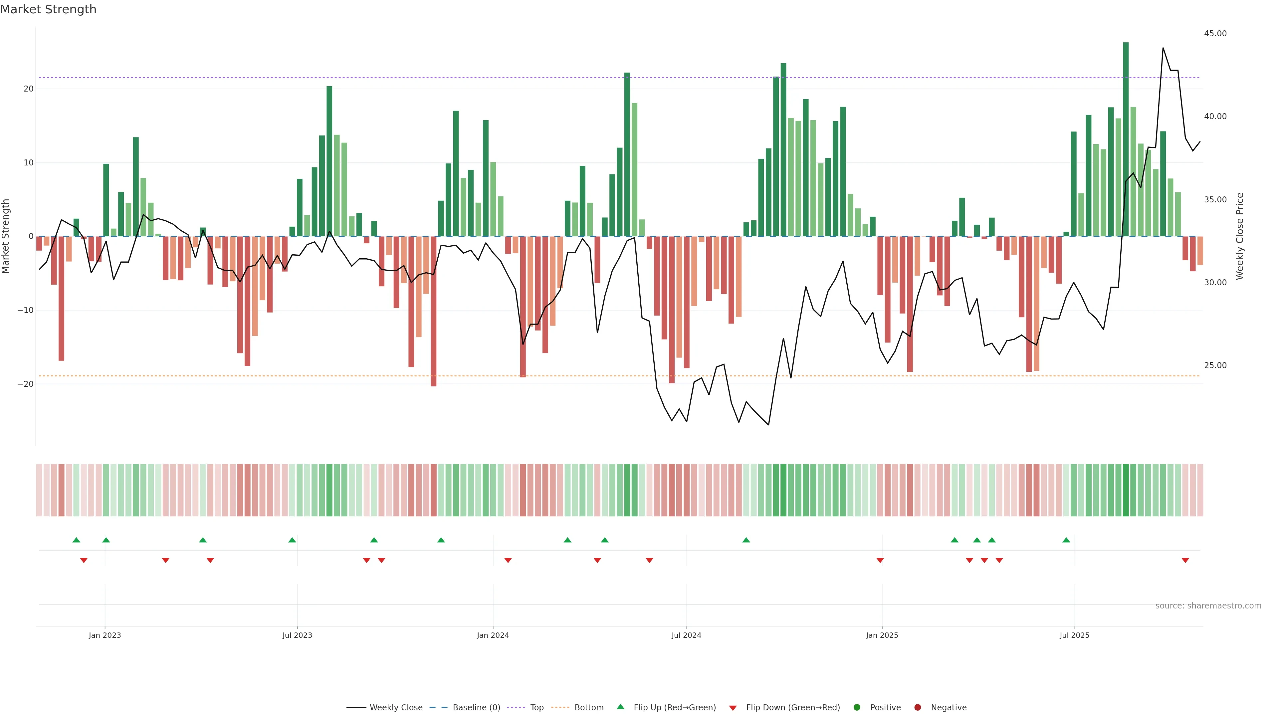
Task: Click the darkest green heatmap strip cell
Action: (x=1126, y=490)
